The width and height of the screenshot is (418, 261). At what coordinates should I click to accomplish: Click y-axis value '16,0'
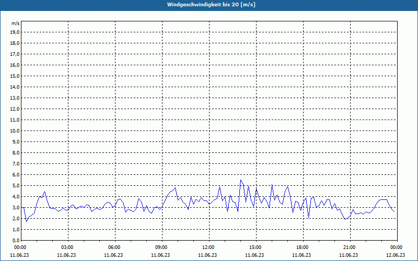[x=15, y=65]
